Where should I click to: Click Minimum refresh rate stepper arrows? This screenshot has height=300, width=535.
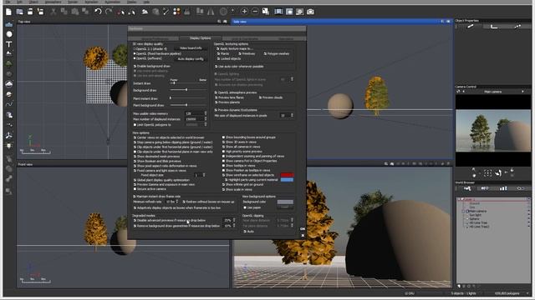coord(176,202)
